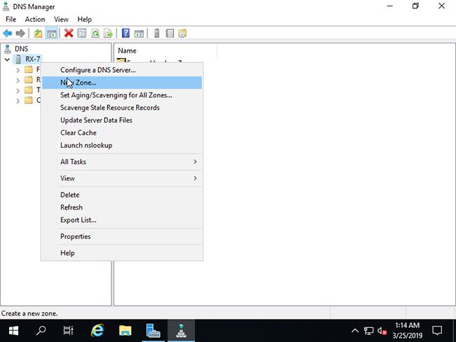The width and height of the screenshot is (456, 342).
Task: Click the Forward arrow in the toolbar
Action: pos(20,34)
